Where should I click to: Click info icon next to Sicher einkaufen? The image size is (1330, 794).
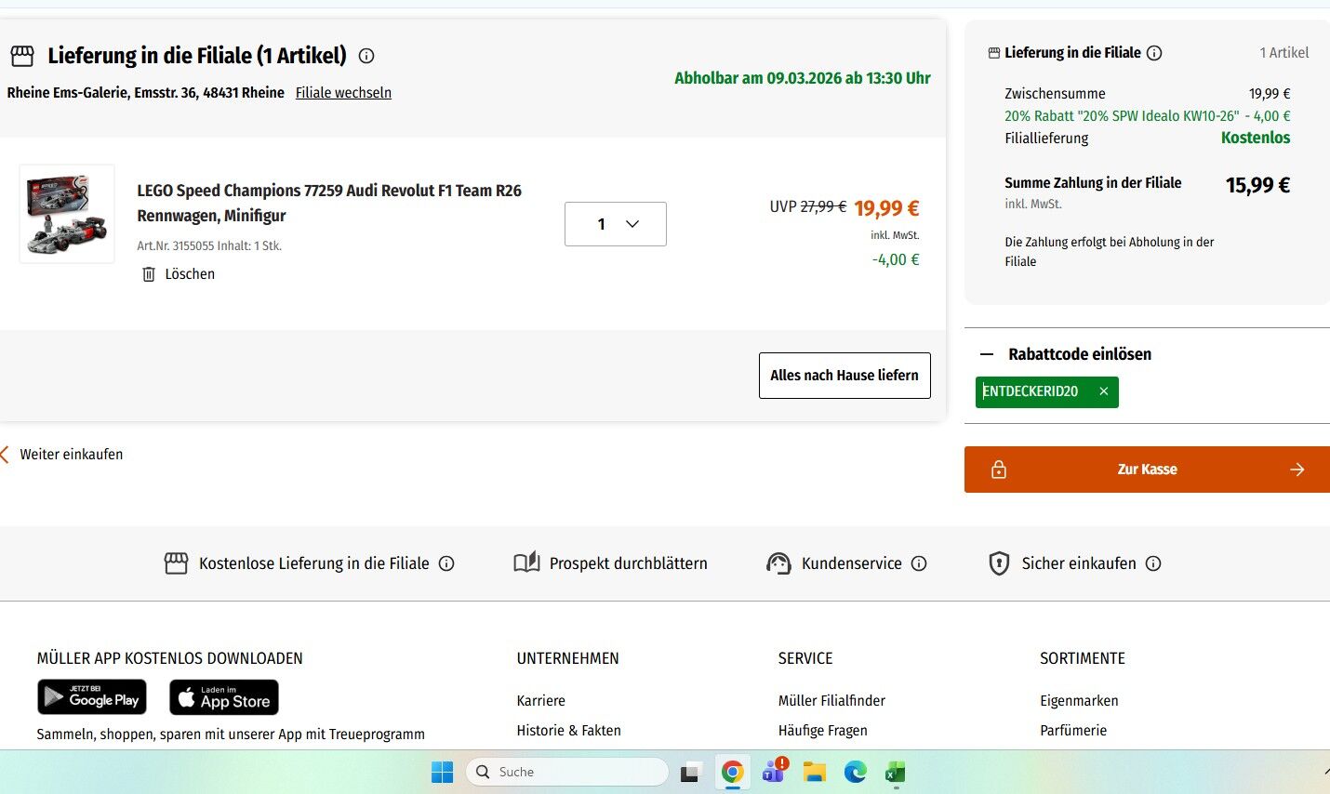click(1153, 563)
